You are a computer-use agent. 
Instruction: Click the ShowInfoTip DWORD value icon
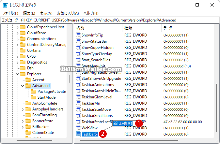click(x=78, y=35)
